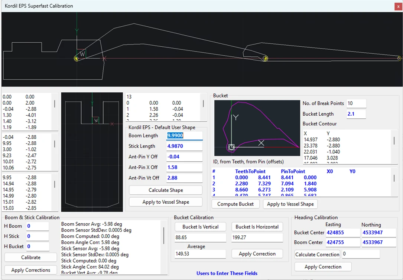Click Apply to Vessel Shape under Default User Shape
Image resolution: width=403 pixels, height=280 pixels.
166,202
